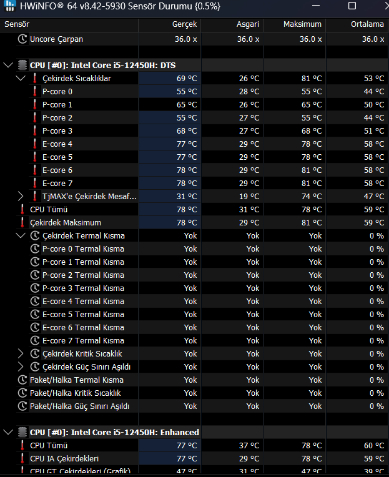This screenshot has height=477, width=389.
Task: Click the Maksimum column header
Action: tap(295, 24)
